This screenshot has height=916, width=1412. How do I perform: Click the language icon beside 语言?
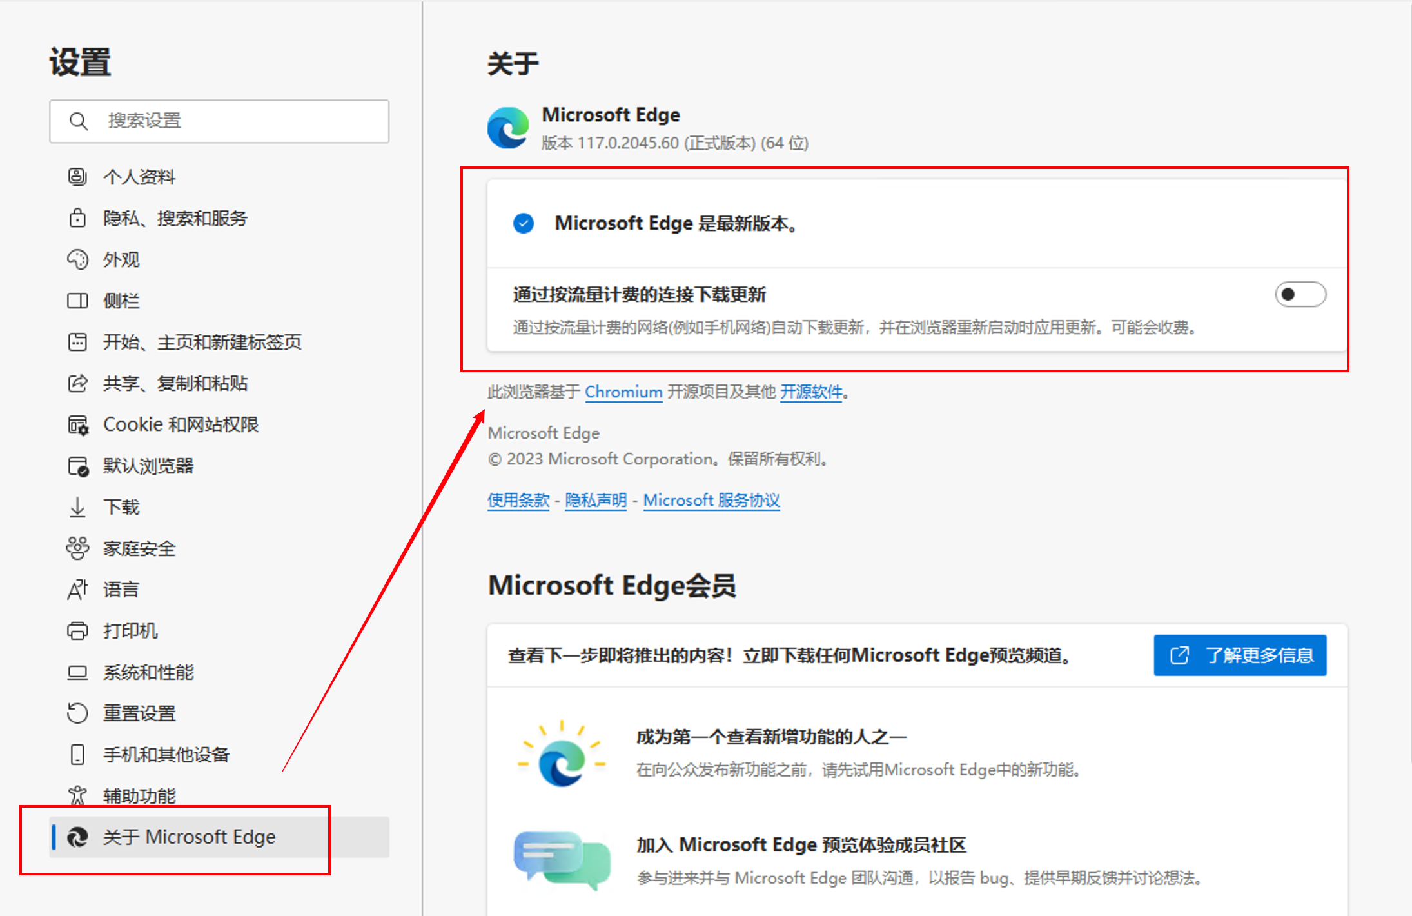click(x=77, y=590)
